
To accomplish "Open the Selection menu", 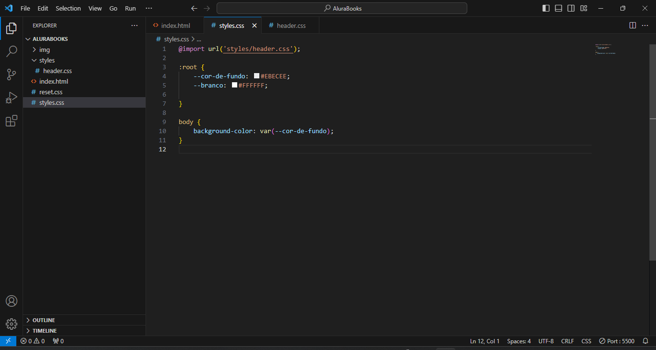I will point(68,8).
